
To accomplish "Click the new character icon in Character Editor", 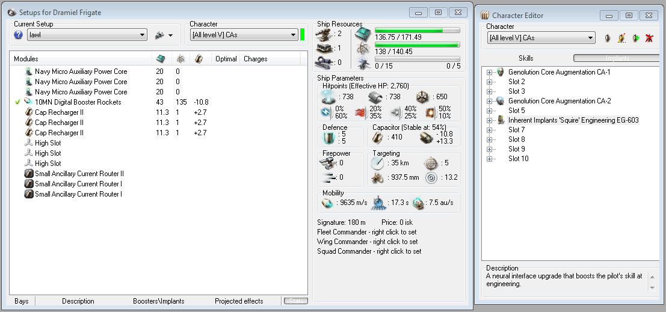I will [x=608, y=38].
